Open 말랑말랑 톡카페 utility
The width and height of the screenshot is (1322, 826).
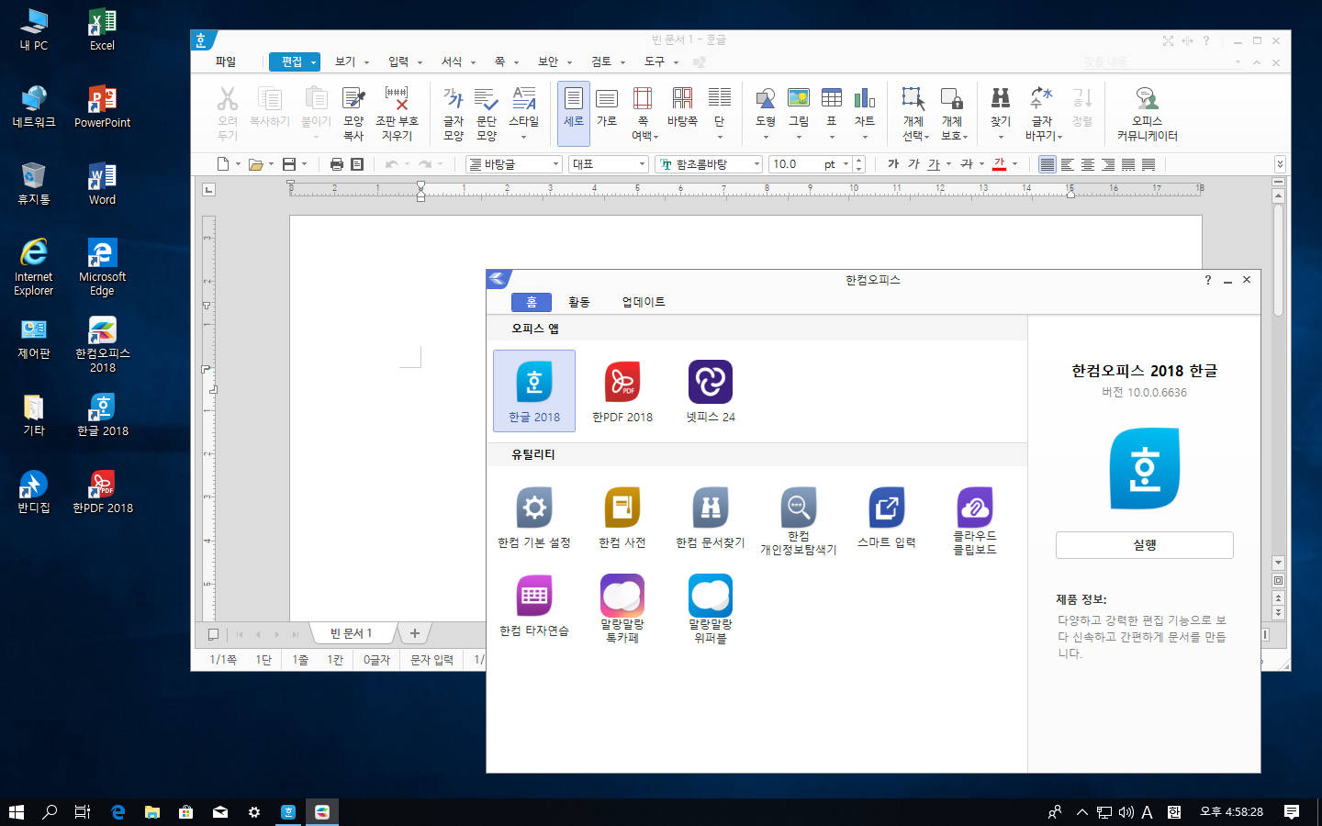click(x=622, y=608)
